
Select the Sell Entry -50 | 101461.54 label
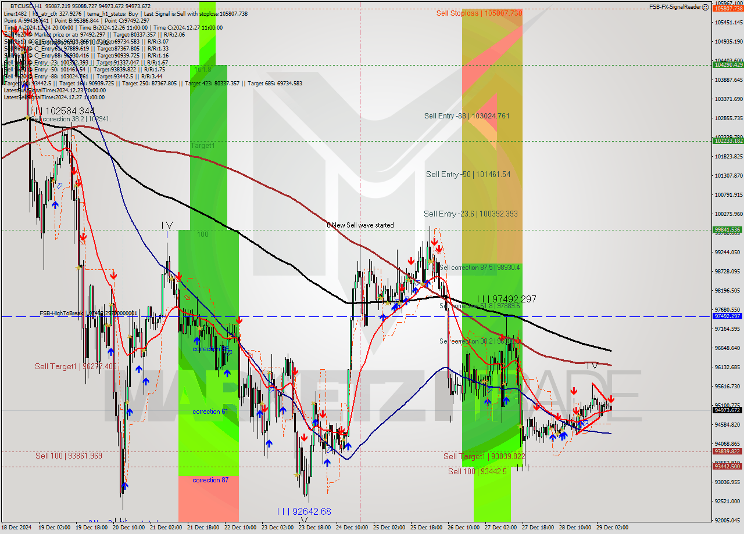468,174
